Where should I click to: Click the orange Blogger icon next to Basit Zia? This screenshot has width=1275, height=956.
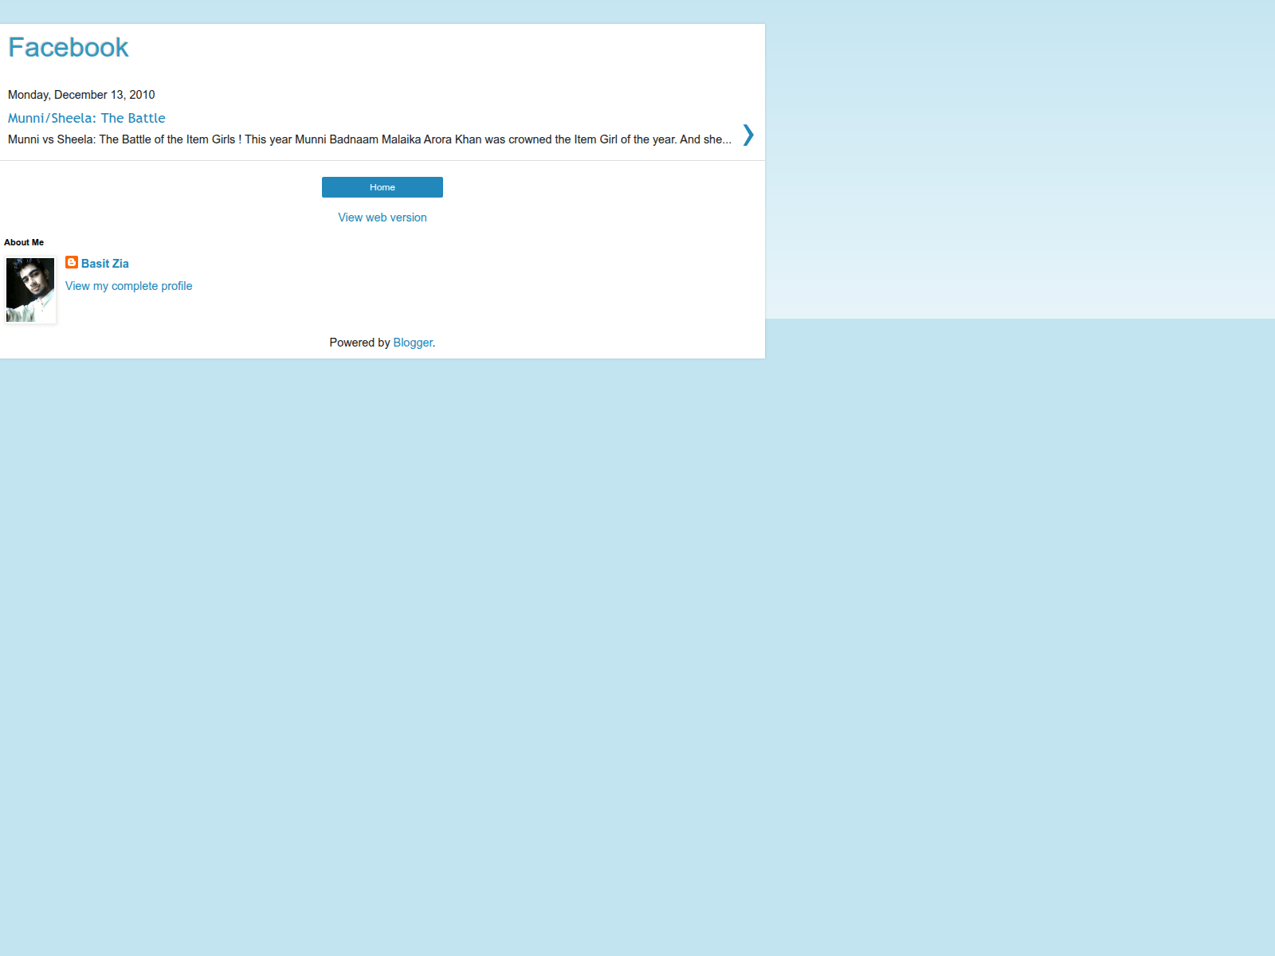72,262
